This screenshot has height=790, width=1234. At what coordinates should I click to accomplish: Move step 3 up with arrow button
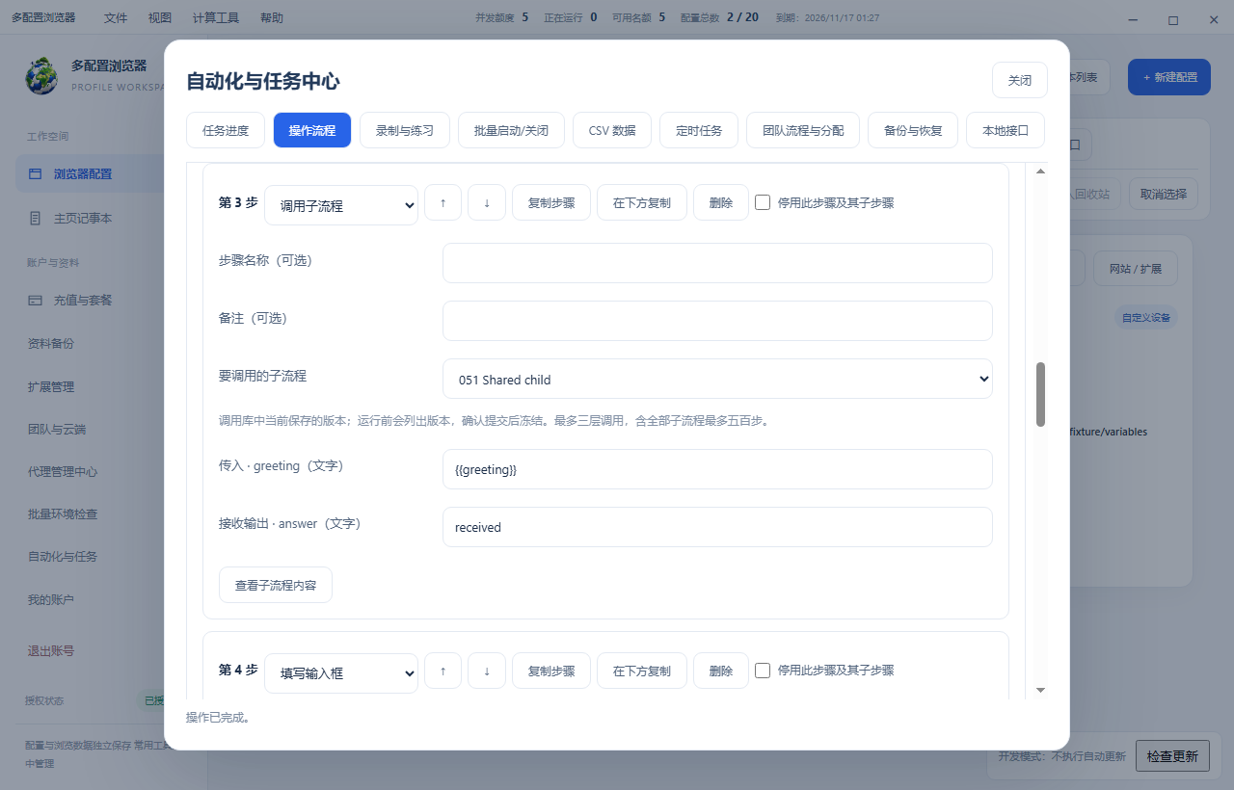443,203
